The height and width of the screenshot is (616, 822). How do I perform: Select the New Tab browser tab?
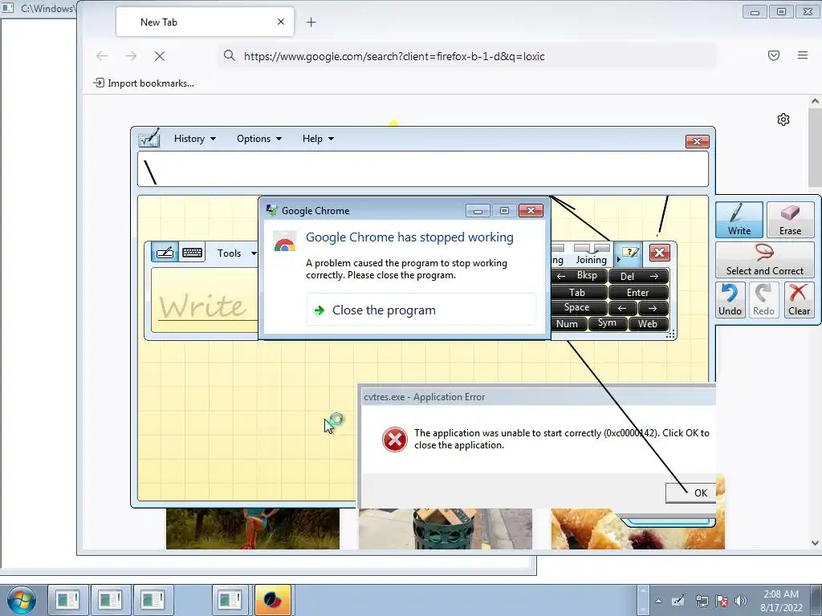(205, 22)
